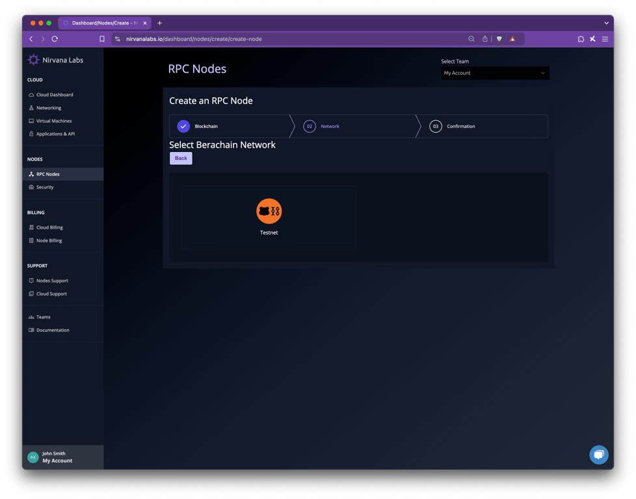Open a new browser tab
The image size is (636, 499).
click(159, 23)
